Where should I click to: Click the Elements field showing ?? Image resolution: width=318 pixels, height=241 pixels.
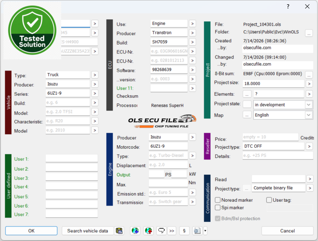[x=279, y=94]
